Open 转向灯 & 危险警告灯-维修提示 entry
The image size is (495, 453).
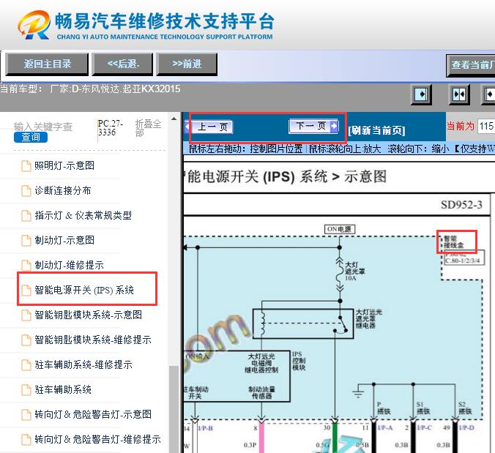click(x=97, y=439)
